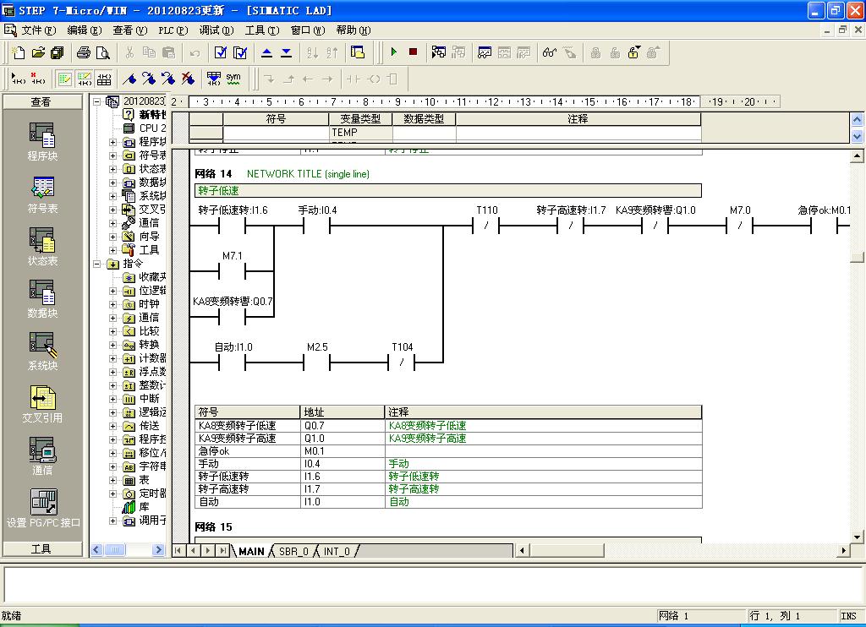The height and width of the screenshot is (627, 866).
Task: Toggle the POU comments display icon
Action: 64,79
